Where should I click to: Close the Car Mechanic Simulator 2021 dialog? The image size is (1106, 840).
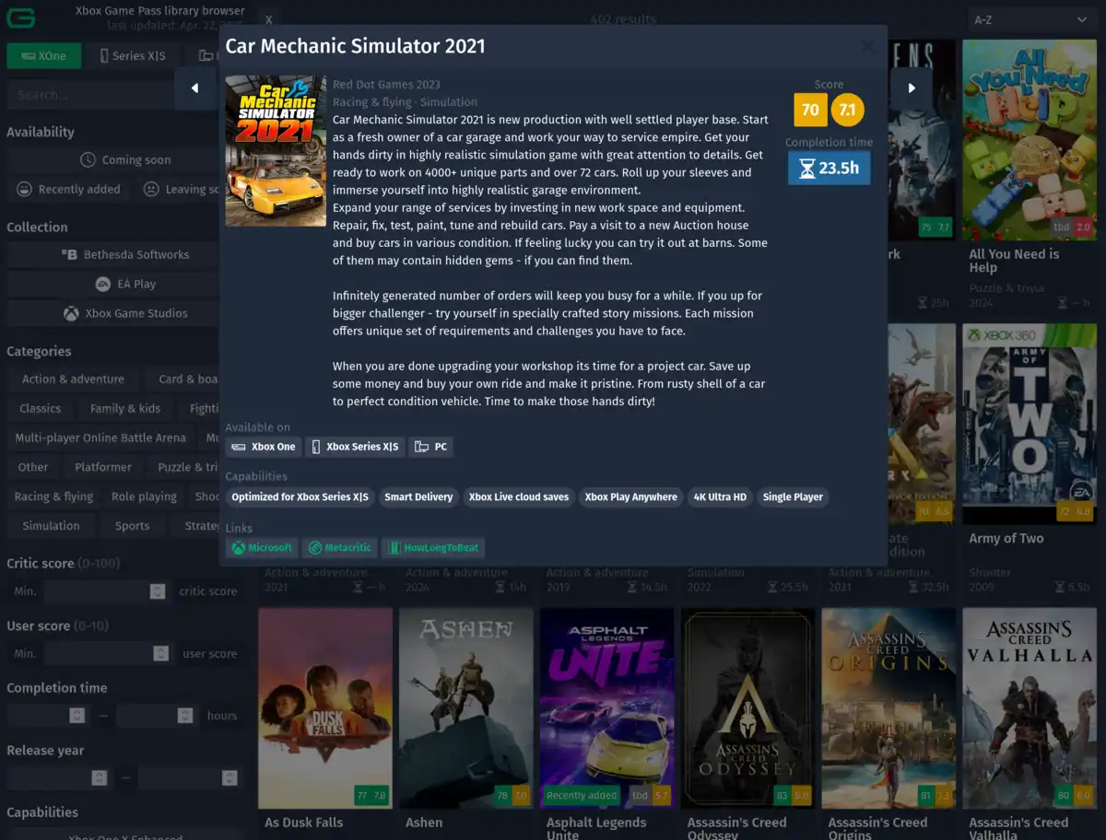pos(867,46)
